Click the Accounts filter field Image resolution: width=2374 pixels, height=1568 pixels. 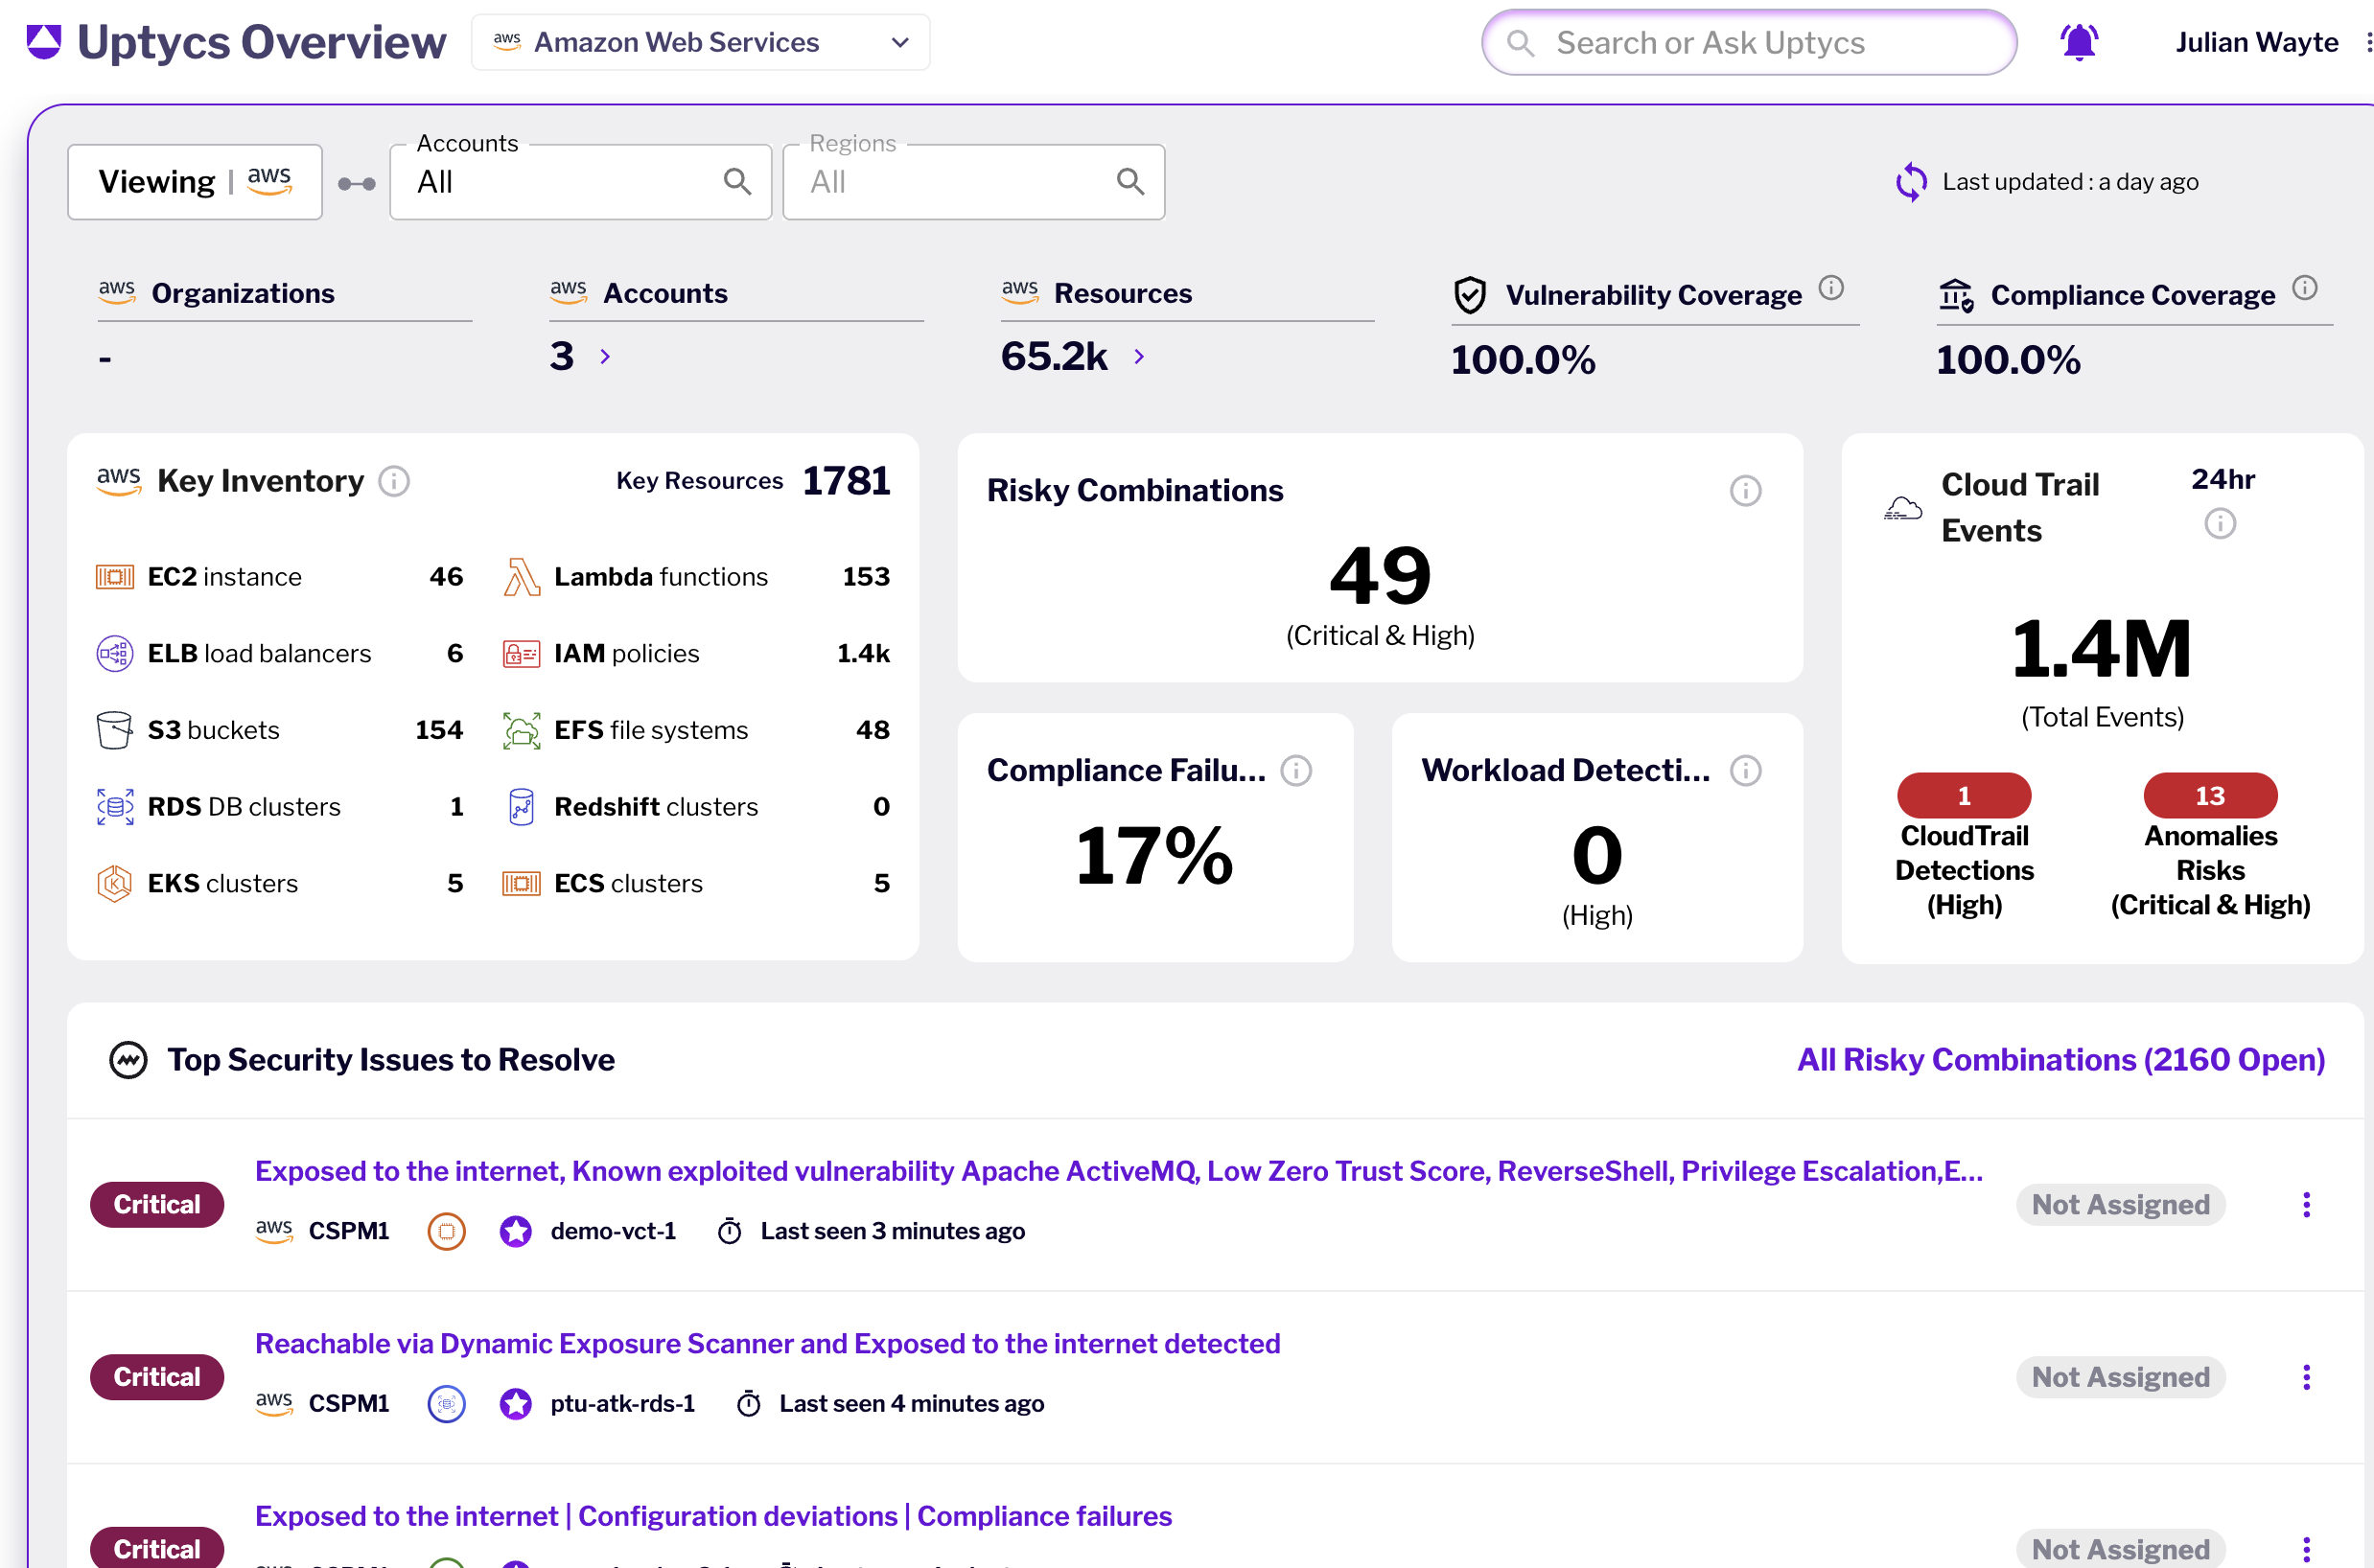(580, 182)
